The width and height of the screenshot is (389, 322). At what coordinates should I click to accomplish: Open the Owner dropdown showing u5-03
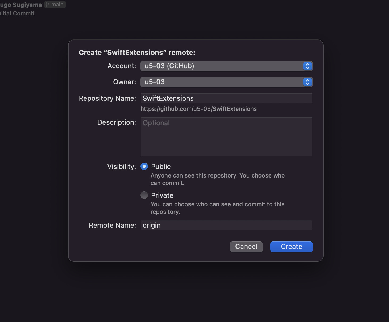point(226,82)
